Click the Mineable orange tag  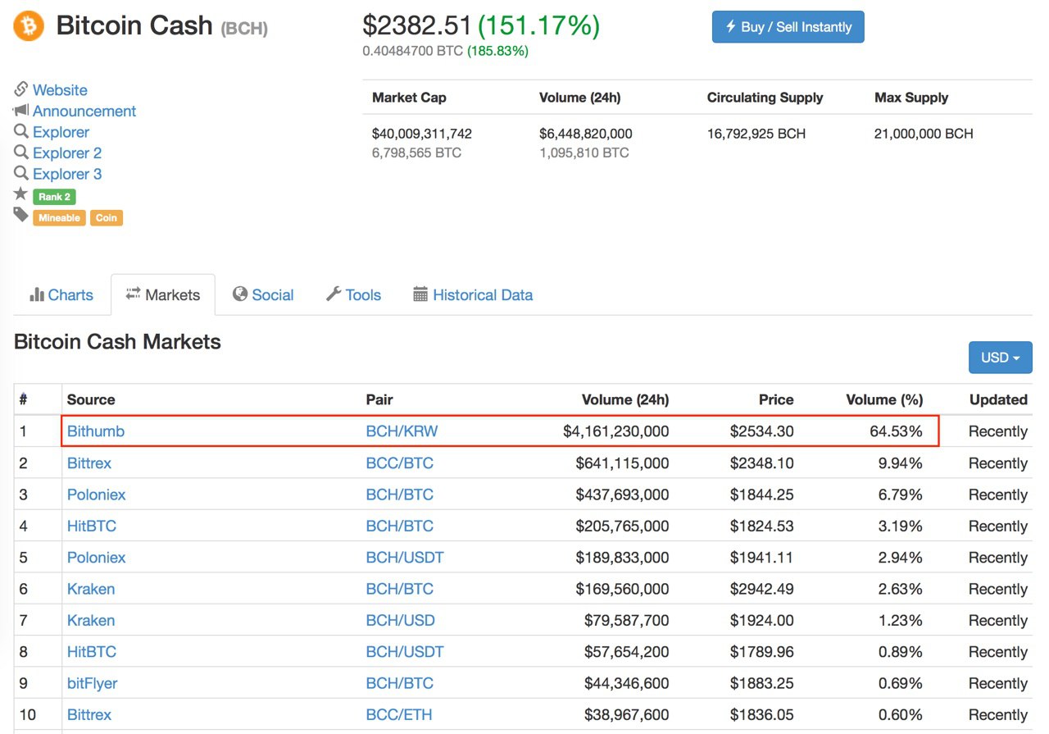(x=59, y=218)
